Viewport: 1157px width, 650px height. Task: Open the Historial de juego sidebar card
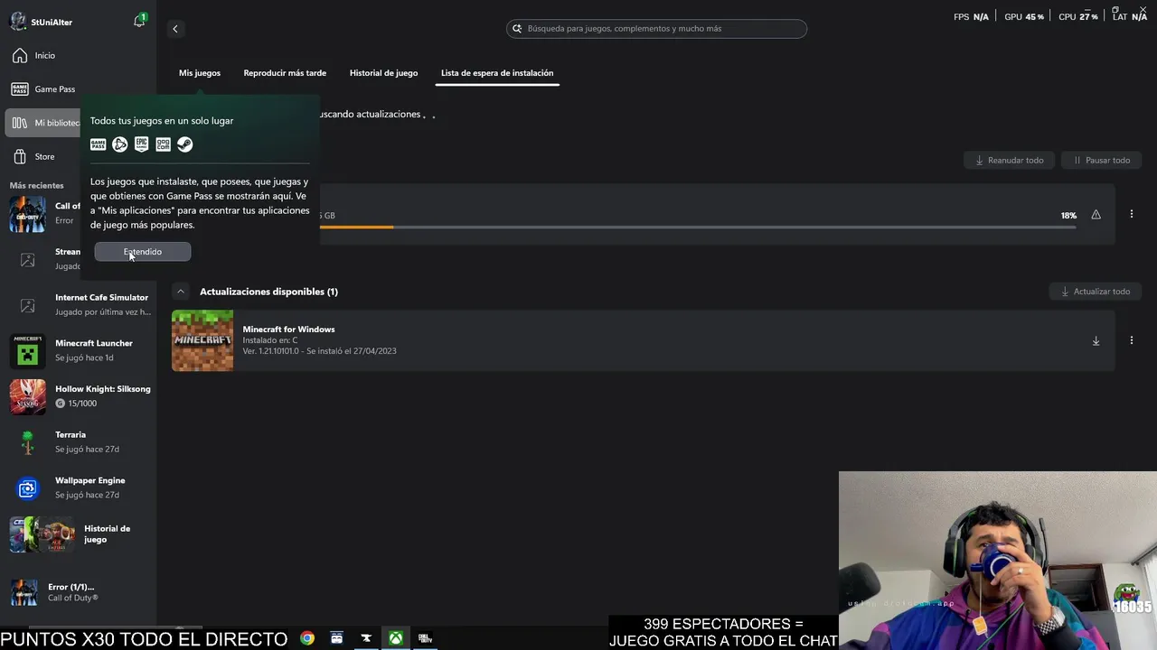(79, 534)
